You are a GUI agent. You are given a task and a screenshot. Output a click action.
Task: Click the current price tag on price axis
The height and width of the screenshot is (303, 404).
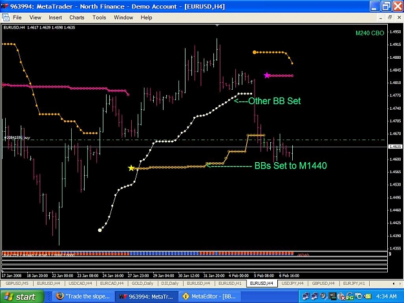click(x=395, y=147)
